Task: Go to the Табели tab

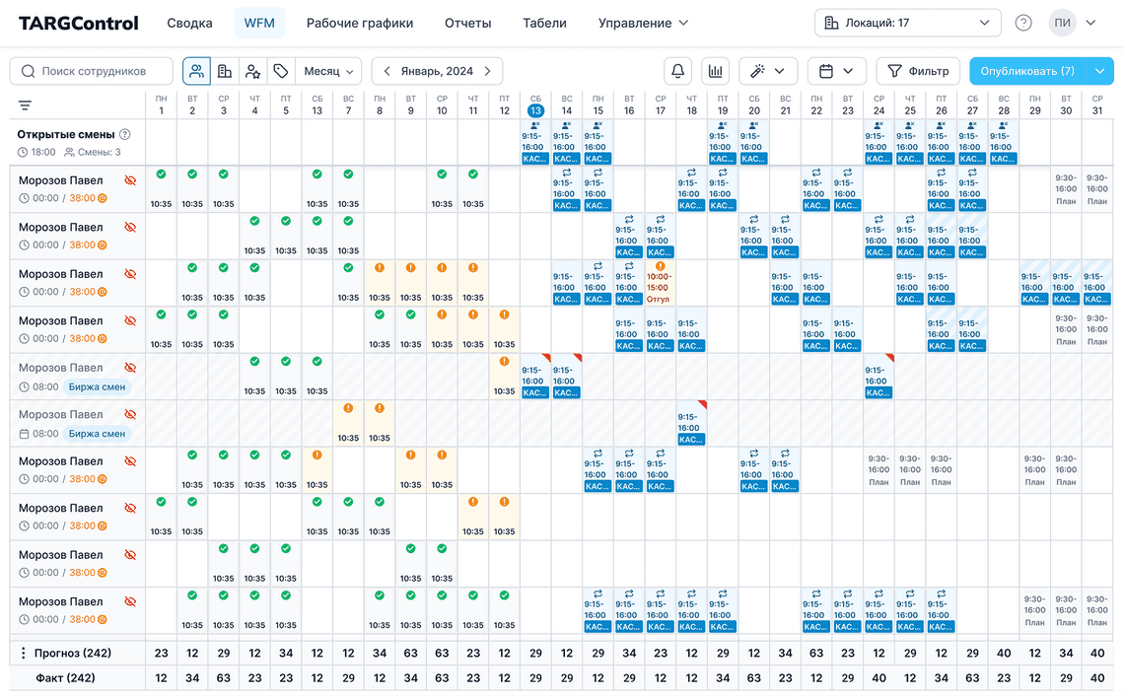Action: pos(544,23)
